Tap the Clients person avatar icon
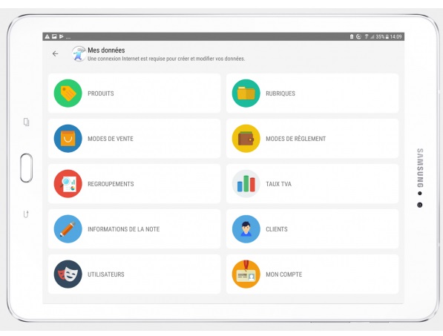This screenshot has height=336, width=443. [246, 229]
